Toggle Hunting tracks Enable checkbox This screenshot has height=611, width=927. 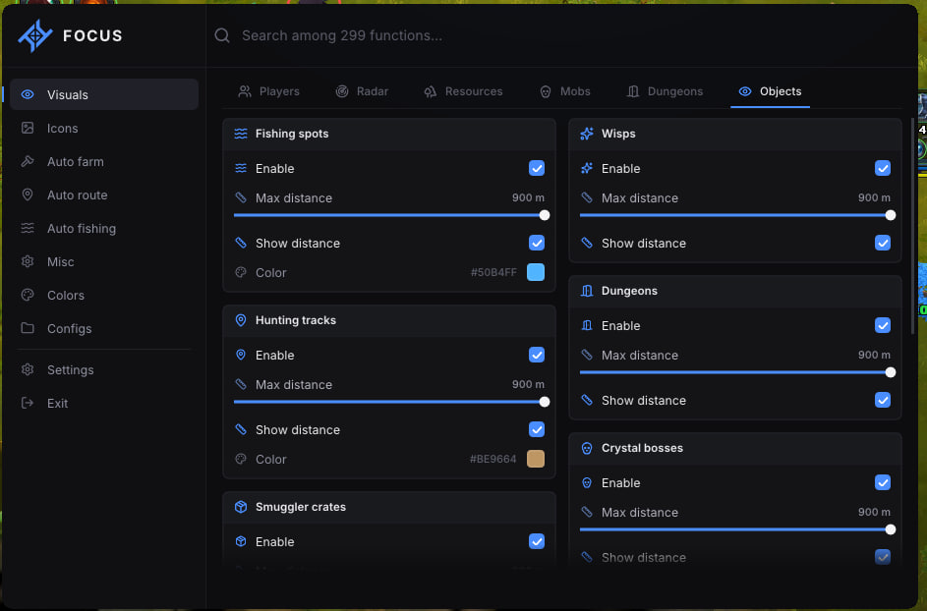[x=536, y=356]
